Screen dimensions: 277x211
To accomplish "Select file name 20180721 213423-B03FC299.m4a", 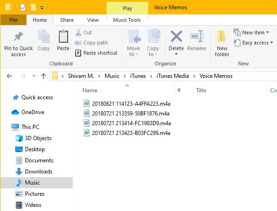I will pos(131,133).
